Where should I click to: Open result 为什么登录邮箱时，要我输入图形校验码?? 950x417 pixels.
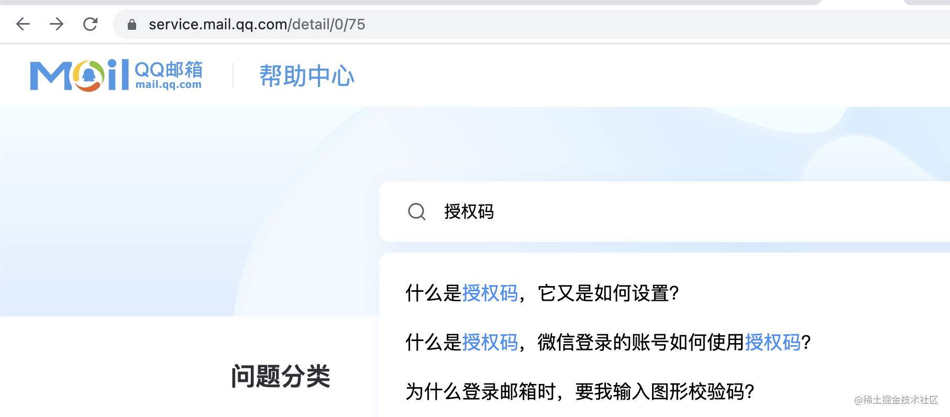coord(580,391)
